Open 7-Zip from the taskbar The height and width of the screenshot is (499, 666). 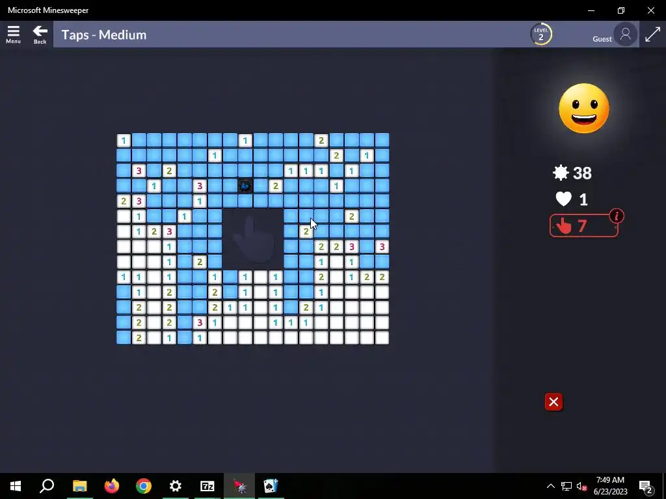click(207, 486)
